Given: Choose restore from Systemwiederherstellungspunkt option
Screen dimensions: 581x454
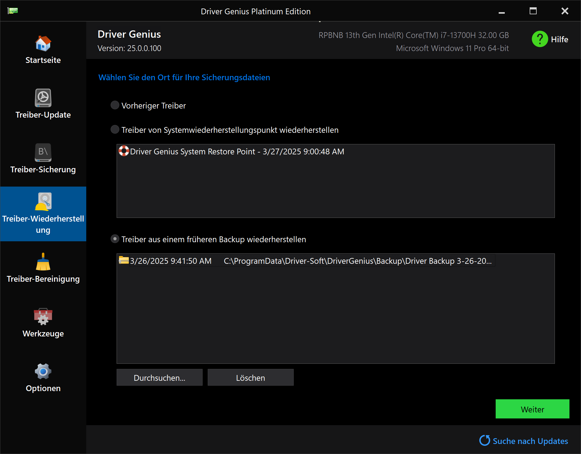Looking at the screenshot, I should coord(115,129).
